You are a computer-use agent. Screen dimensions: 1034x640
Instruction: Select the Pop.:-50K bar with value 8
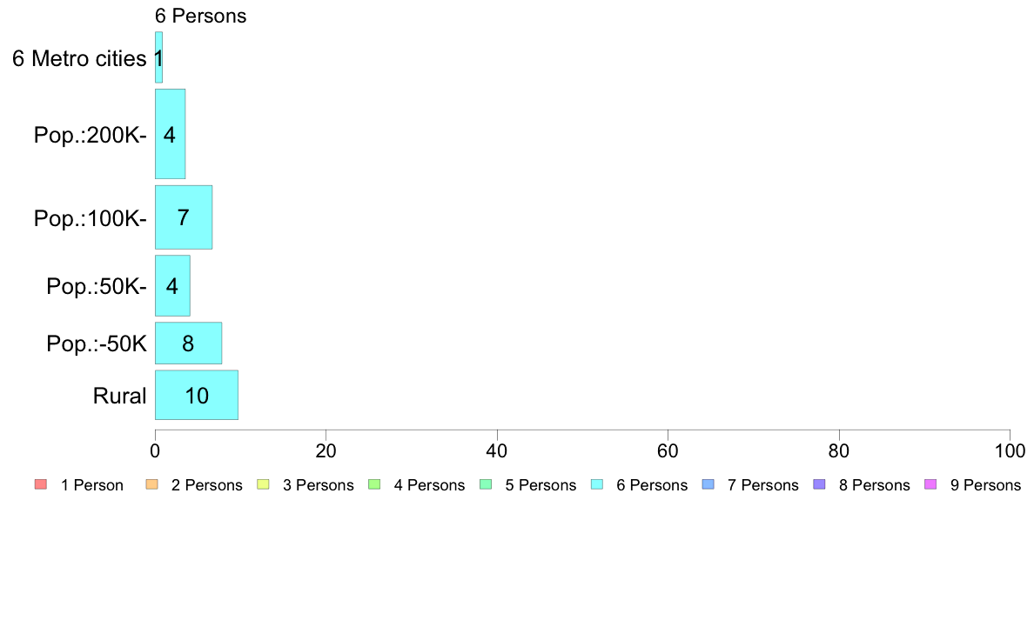click(x=189, y=343)
